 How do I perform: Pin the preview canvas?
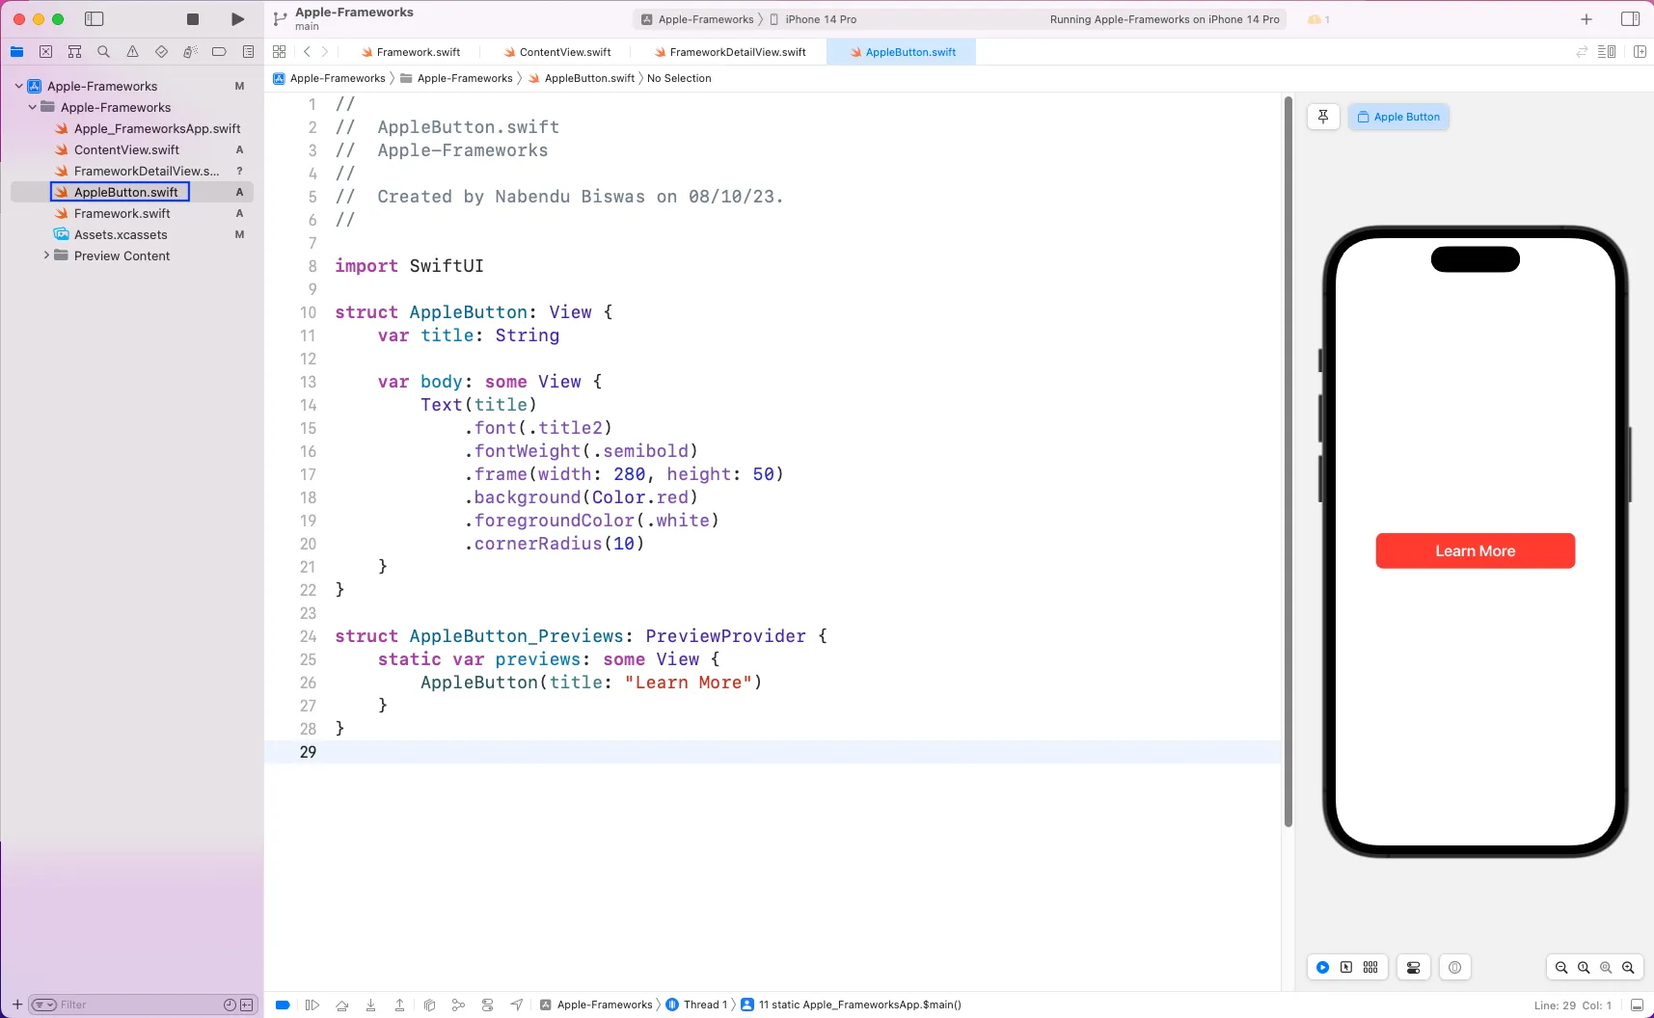point(1323,117)
